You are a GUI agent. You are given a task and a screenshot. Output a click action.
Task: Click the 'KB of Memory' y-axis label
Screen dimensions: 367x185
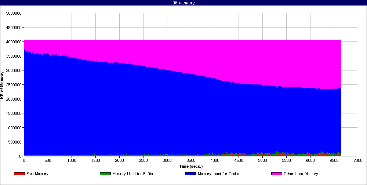click(2, 85)
